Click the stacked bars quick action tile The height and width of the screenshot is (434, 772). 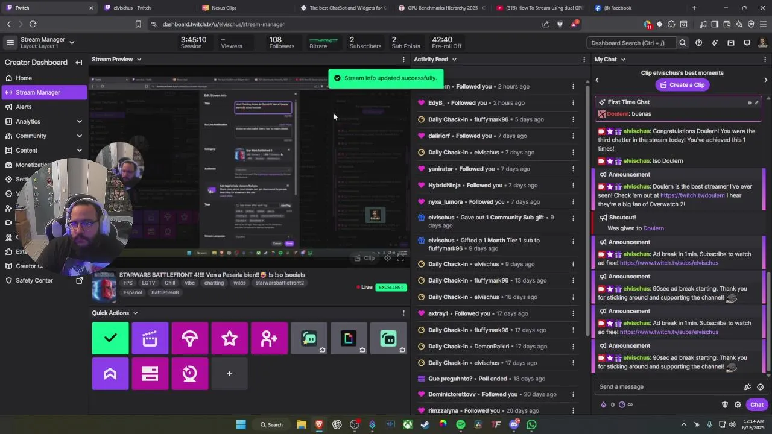click(x=150, y=374)
